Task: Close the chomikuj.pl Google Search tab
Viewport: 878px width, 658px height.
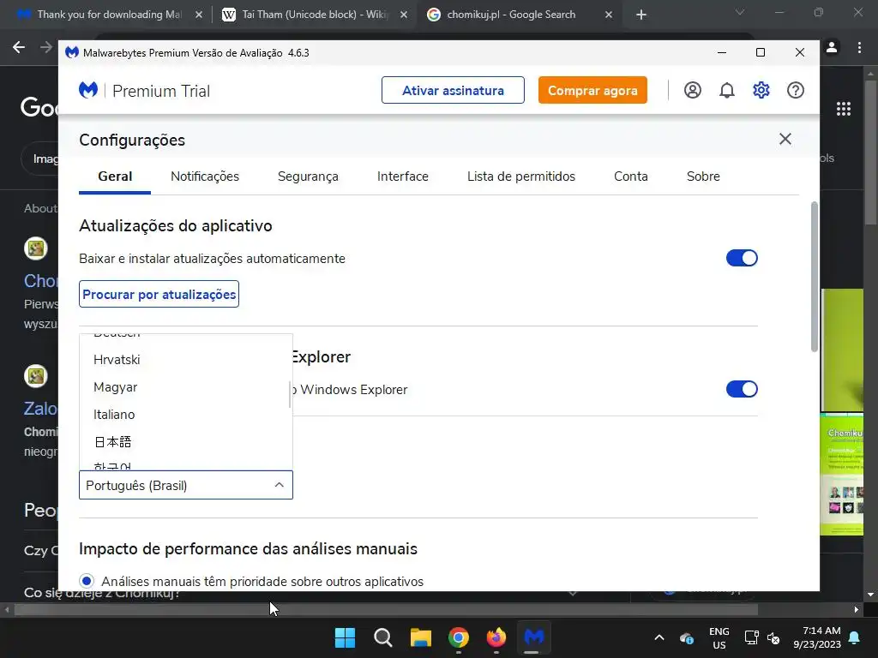Action: tap(609, 15)
